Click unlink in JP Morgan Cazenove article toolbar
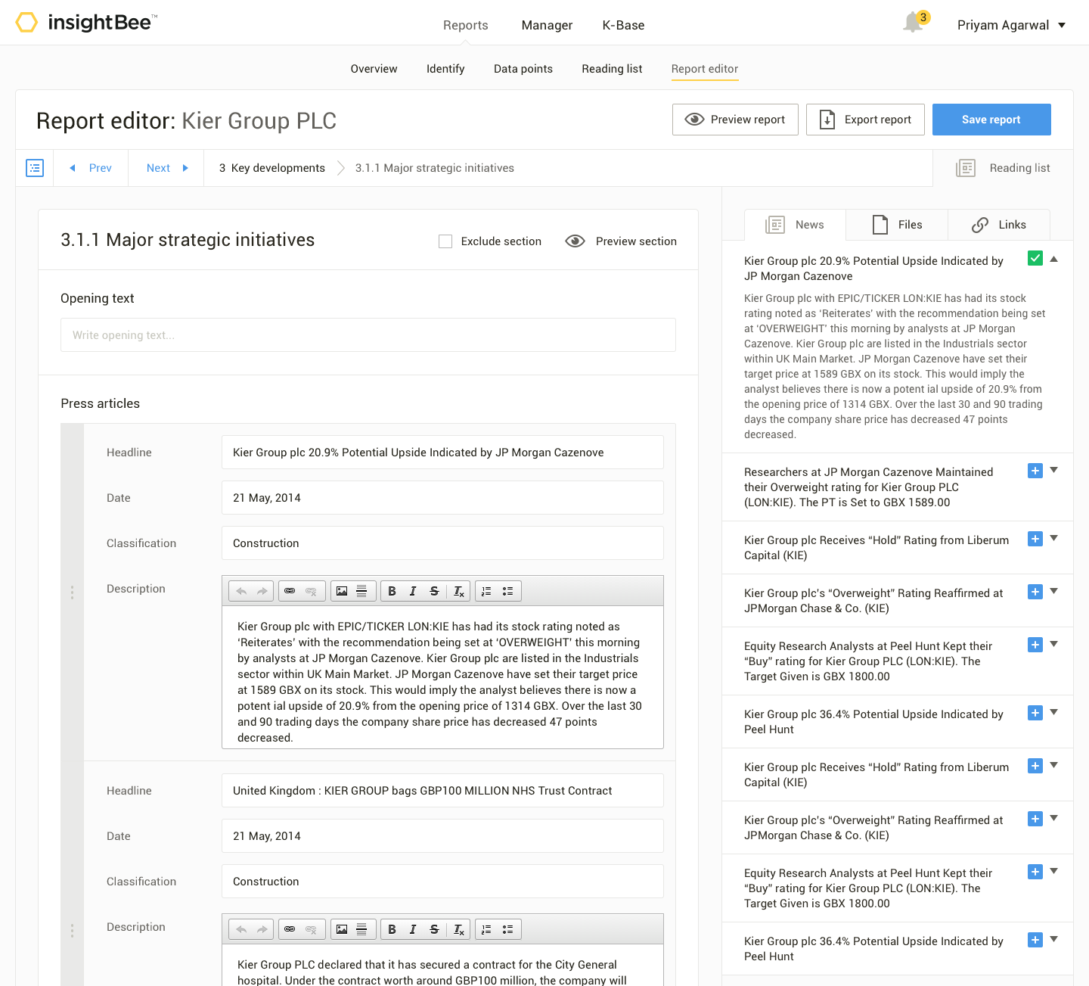 (311, 591)
